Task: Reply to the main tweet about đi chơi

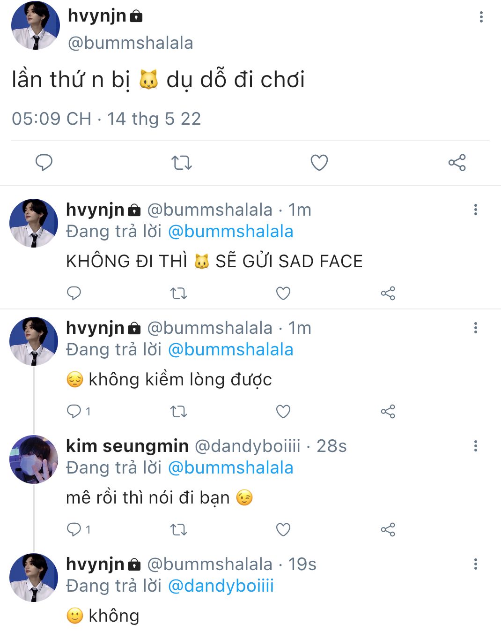Action: pyautogui.click(x=44, y=163)
